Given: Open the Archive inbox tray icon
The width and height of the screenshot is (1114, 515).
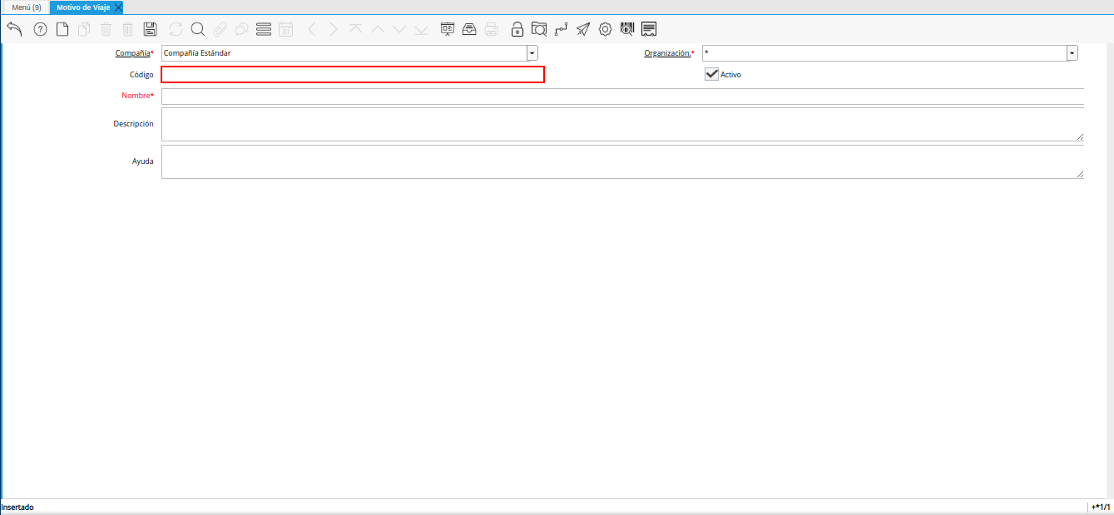Looking at the screenshot, I should pos(469,29).
